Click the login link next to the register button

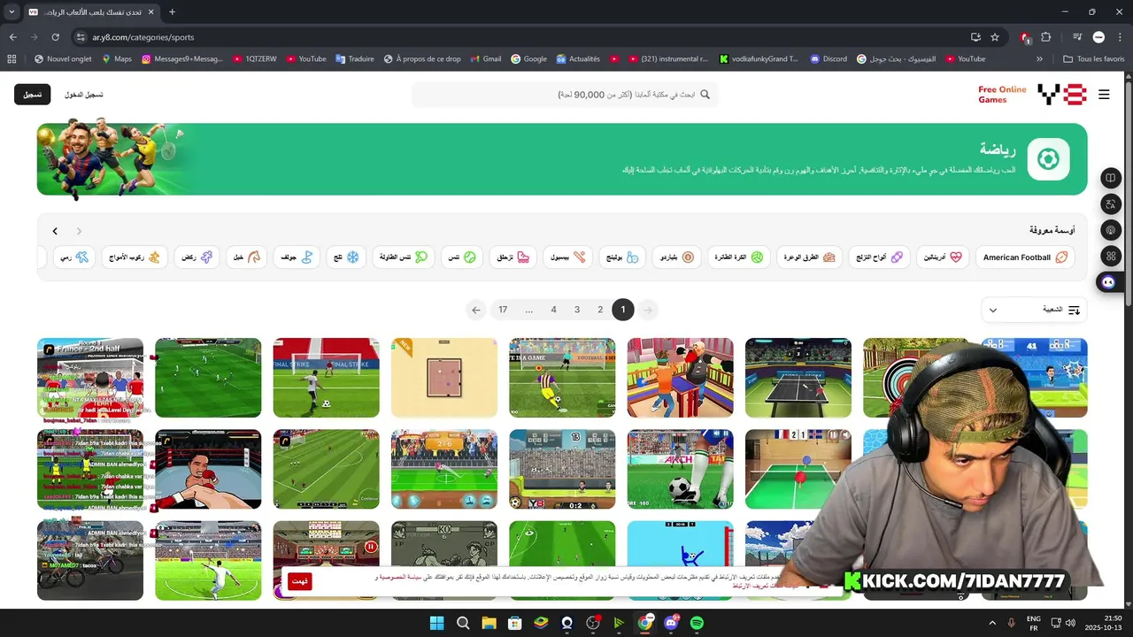click(83, 95)
